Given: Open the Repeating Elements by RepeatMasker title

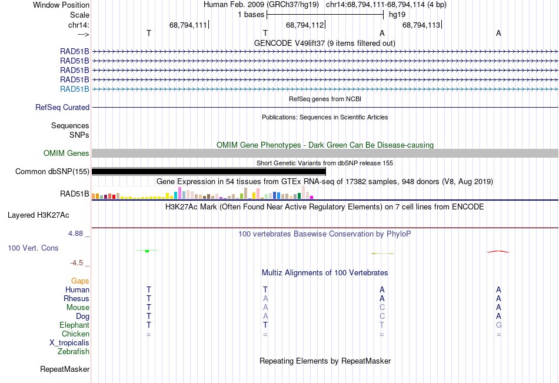Looking at the screenshot, I should click(x=325, y=361).
